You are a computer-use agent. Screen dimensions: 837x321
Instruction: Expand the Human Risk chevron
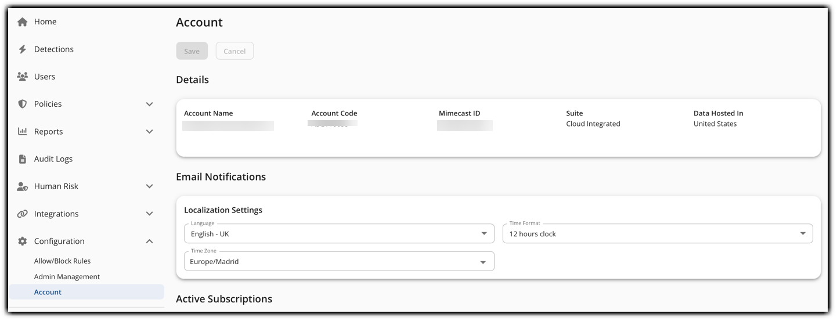pyautogui.click(x=149, y=186)
